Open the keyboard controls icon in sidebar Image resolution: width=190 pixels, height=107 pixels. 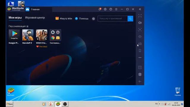(x=140, y=44)
